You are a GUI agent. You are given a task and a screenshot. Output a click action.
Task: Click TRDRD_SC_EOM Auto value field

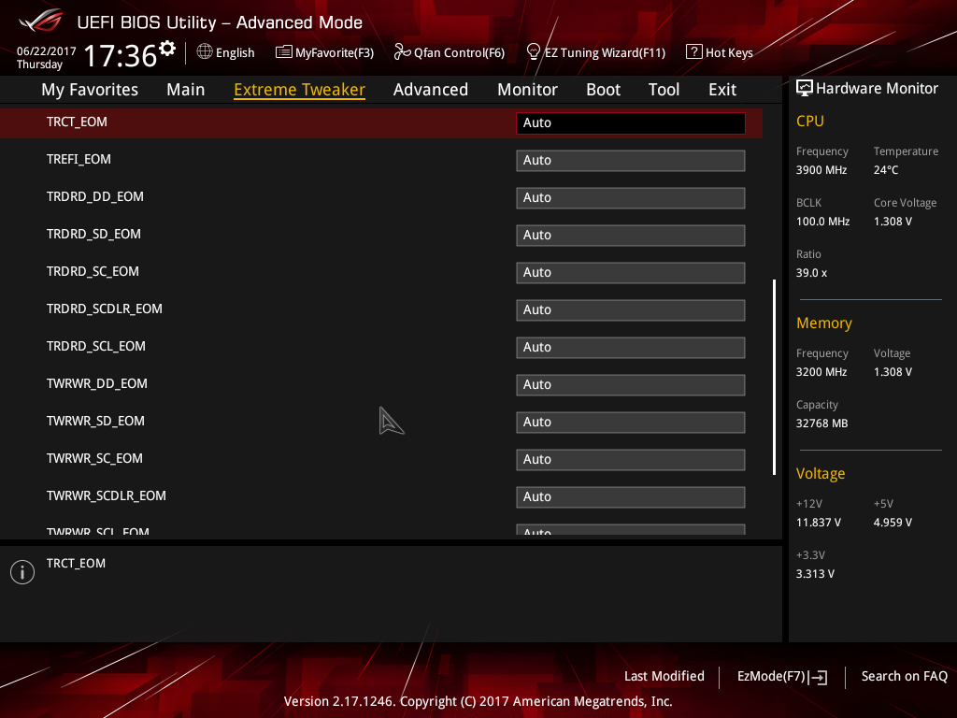[x=631, y=272]
